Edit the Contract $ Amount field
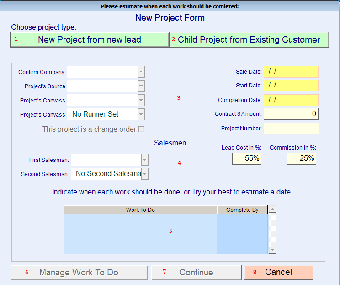 point(291,114)
